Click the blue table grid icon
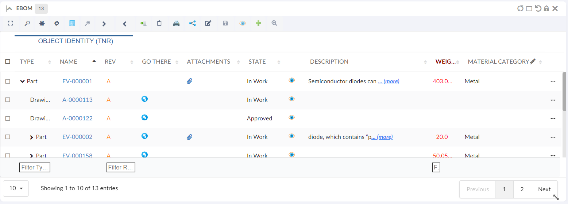Viewport: 568px width, 204px height. [x=72, y=23]
